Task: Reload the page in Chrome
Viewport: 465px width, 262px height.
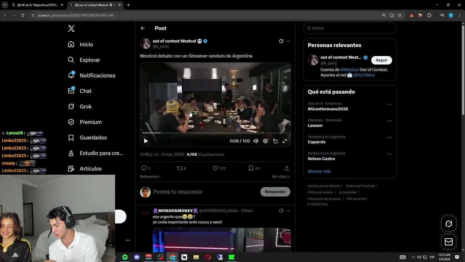Action: (x=23, y=15)
